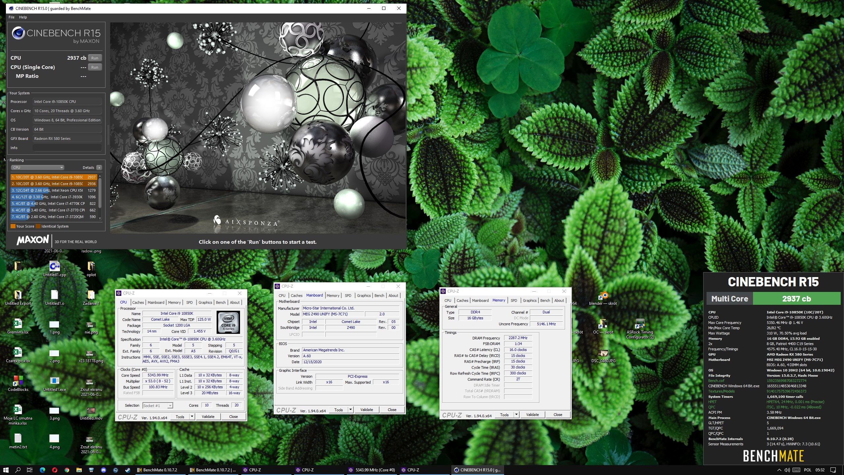Open the Cinebench Help menu
844x475 pixels.
23,17
